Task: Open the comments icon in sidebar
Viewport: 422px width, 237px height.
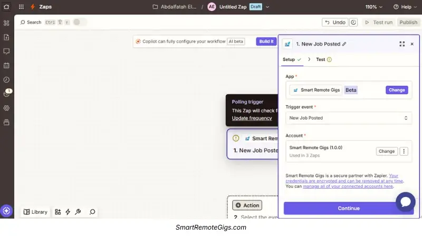Action: click(6, 51)
